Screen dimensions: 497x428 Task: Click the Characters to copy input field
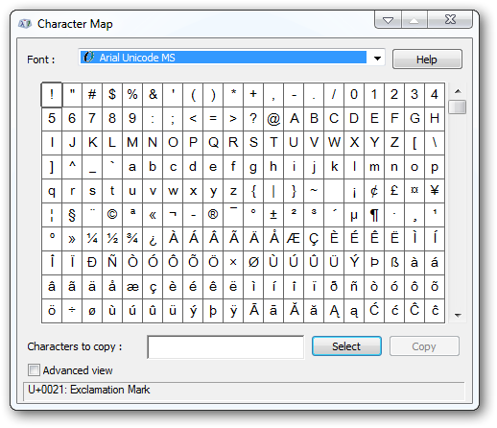225,347
